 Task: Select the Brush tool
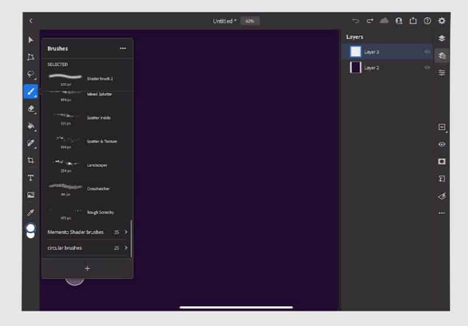point(31,92)
